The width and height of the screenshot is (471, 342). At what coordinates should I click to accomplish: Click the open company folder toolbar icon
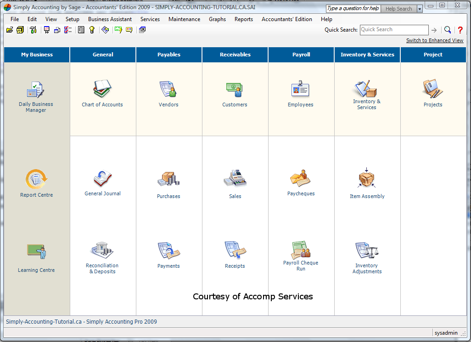[x=10, y=30]
